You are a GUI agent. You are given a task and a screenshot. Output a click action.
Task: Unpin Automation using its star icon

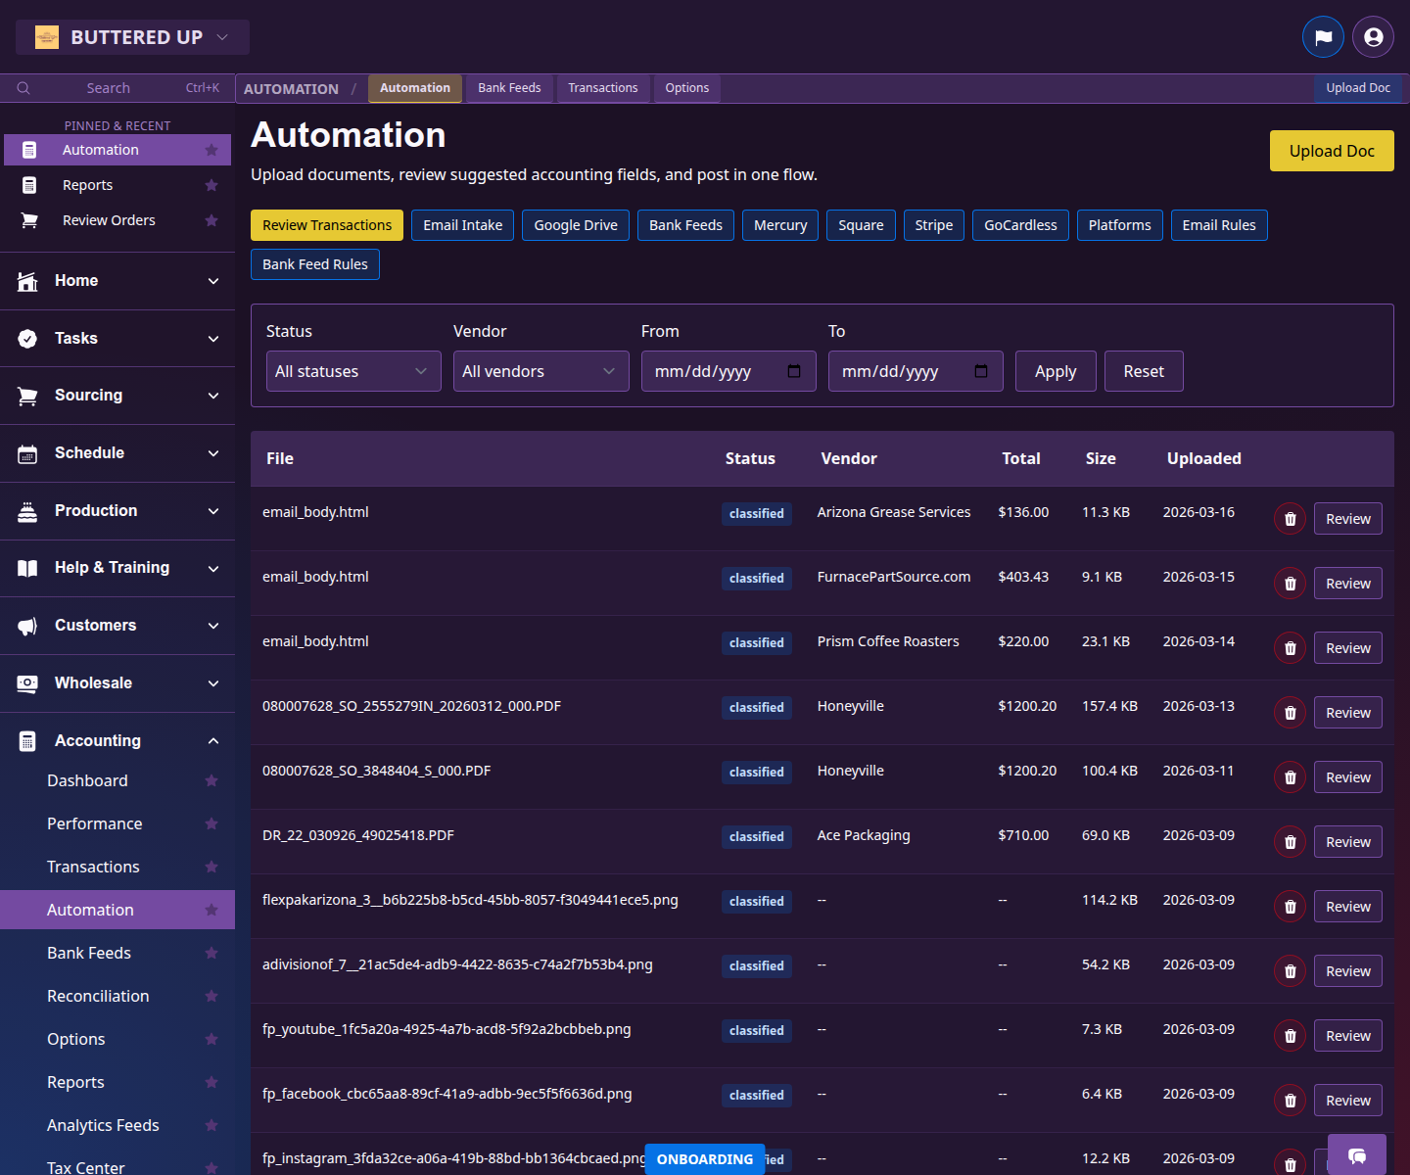pos(211,150)
